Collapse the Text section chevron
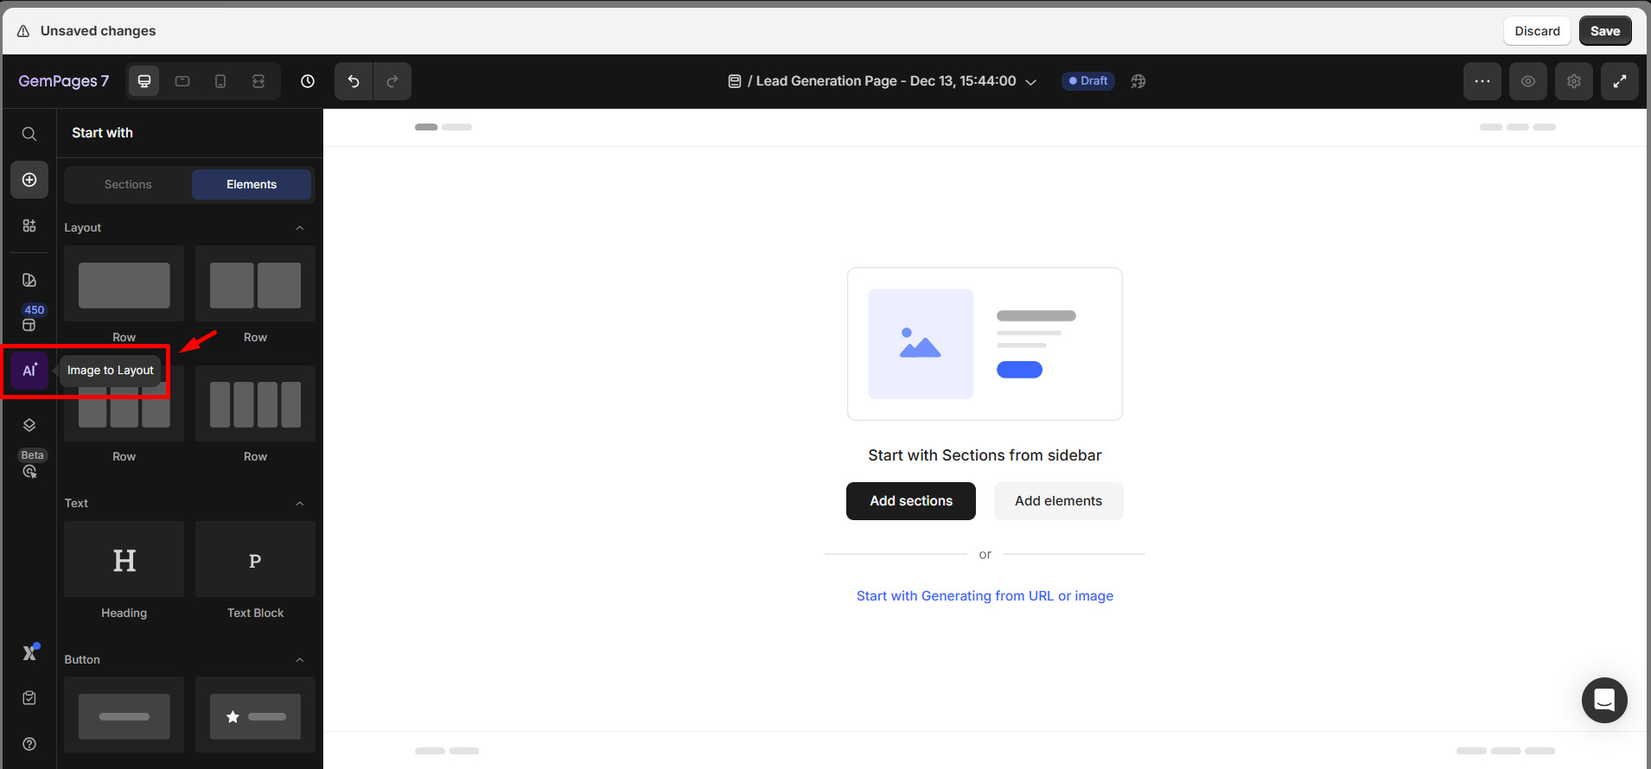This screenshot has width=1651, height=769. 299,504
